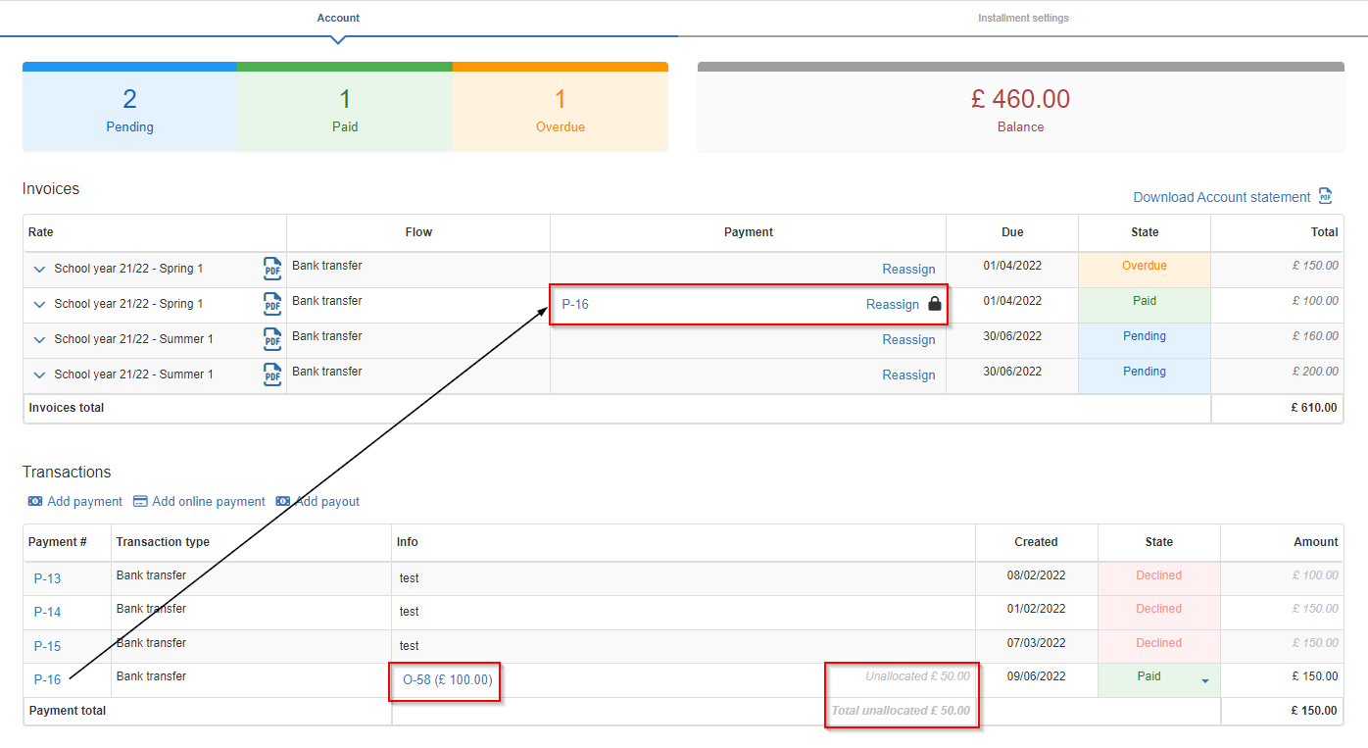Click the Add payment money icon
This screenshot has height=748, width=1368.
[x=35, y=501]
